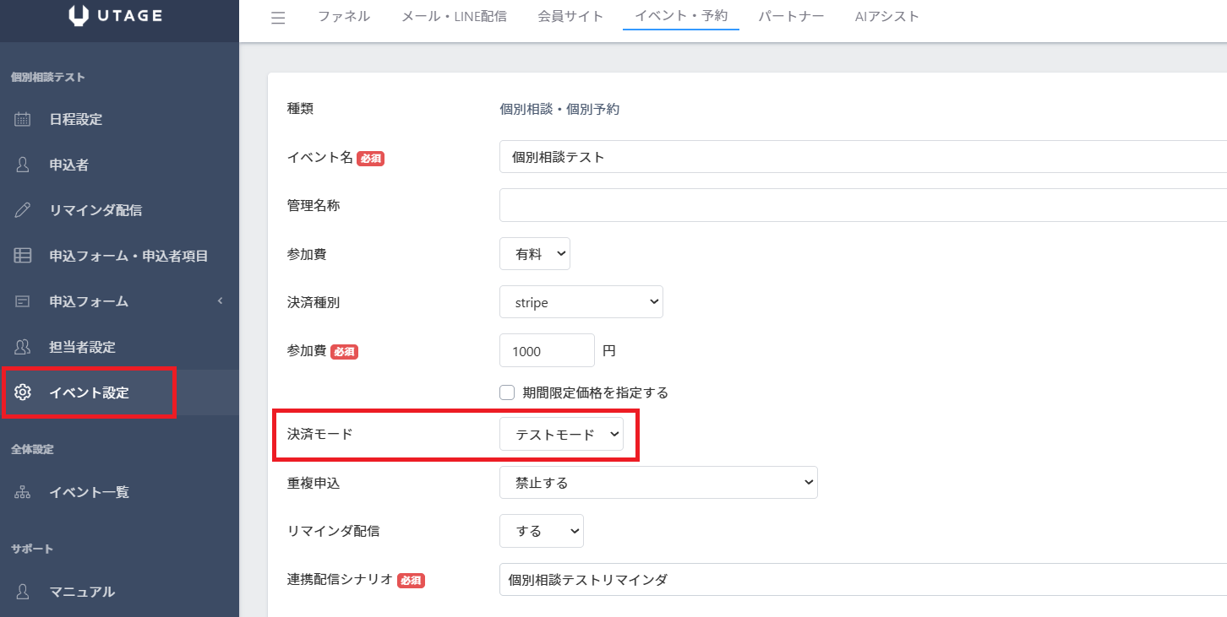
Task: Click the UTAGE logo icon
Action: [x=79, y=15]
